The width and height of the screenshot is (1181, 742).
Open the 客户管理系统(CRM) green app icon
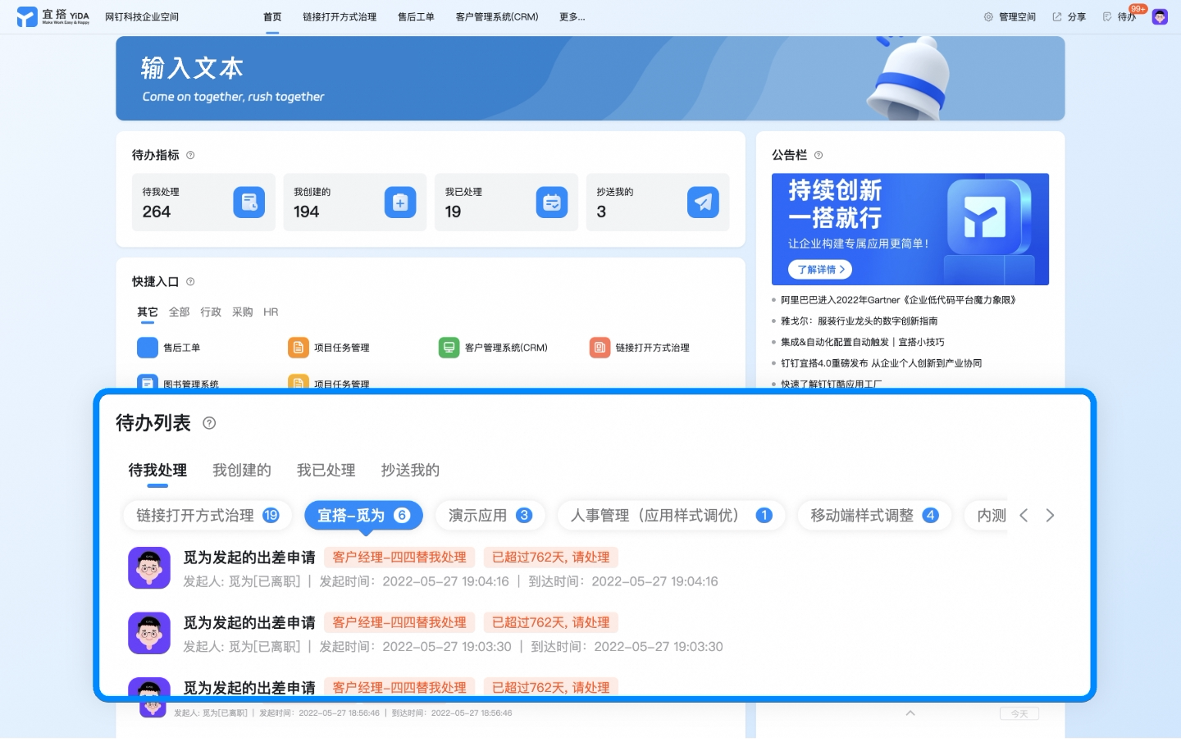449,348
